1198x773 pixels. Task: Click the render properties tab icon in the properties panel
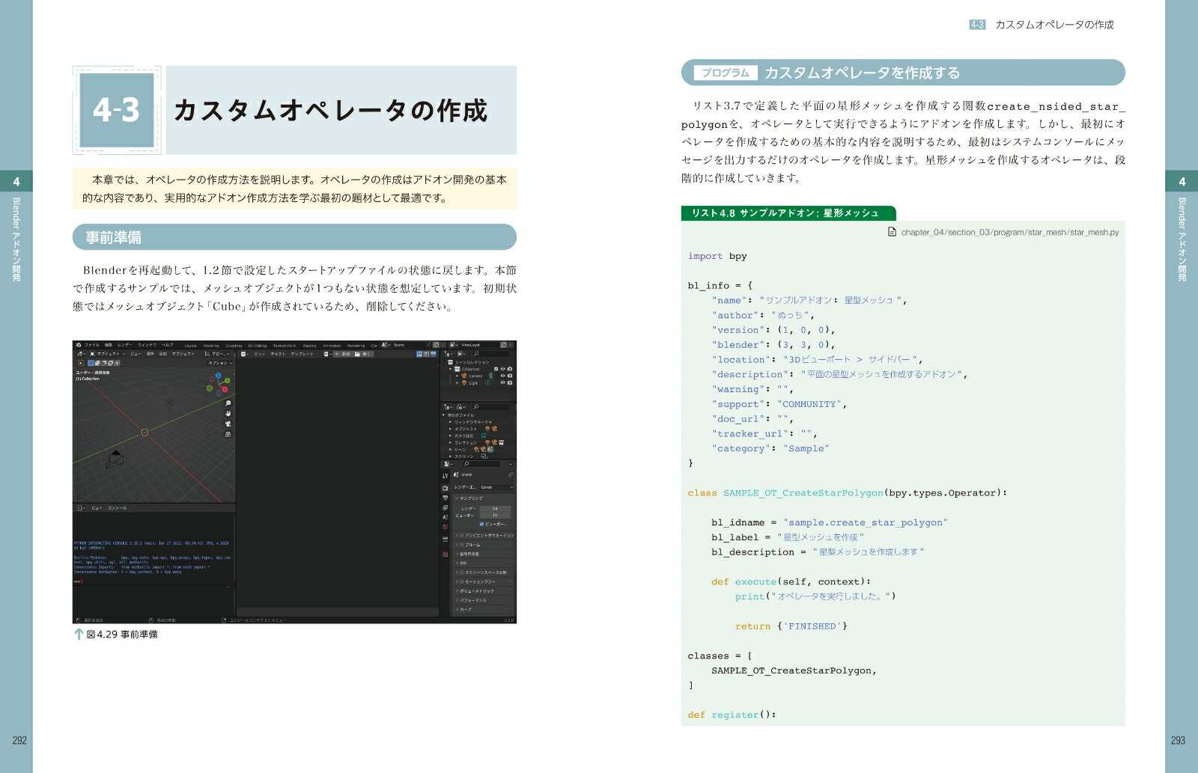pos(446,487)
